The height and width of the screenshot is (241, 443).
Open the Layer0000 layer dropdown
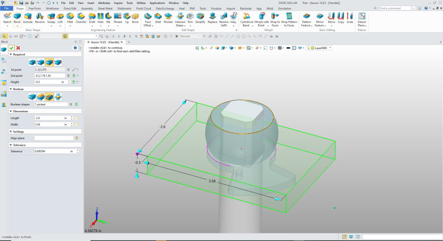pos(330,48)
